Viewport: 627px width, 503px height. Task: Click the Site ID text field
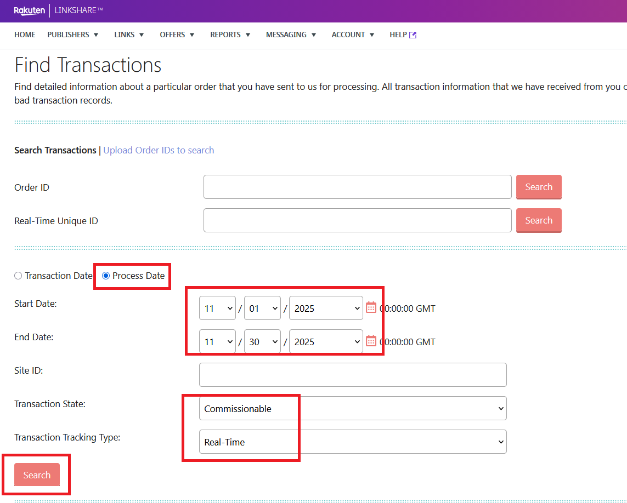pos(352,375)
